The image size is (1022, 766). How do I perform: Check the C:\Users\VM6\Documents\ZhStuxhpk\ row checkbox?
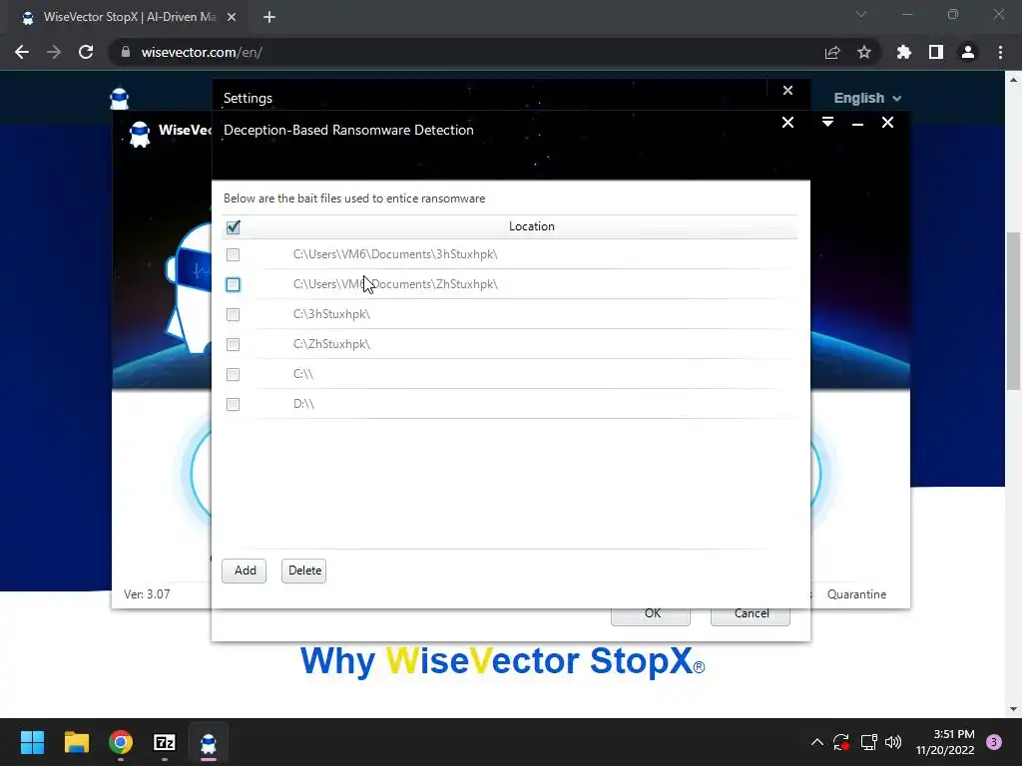coord(233,284)
